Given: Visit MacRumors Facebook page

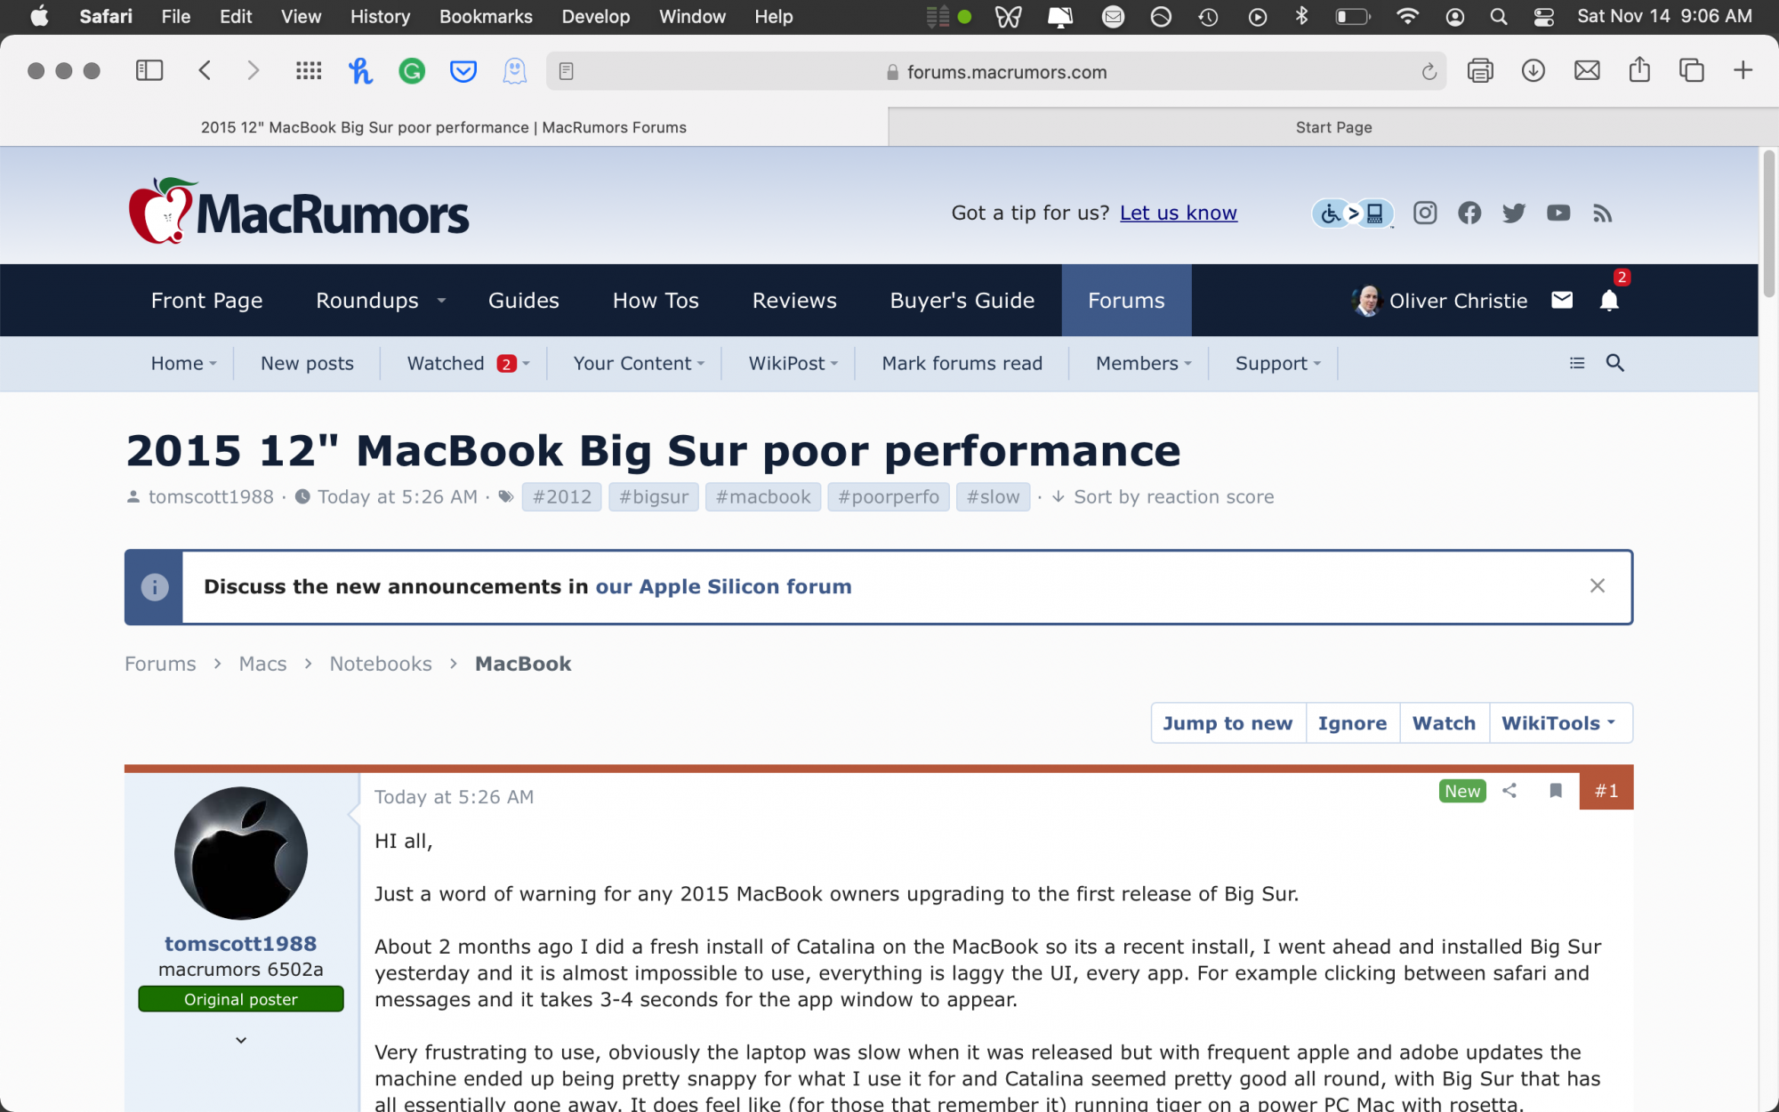Looking at the screenshot, I should [x=1469, y=213].
